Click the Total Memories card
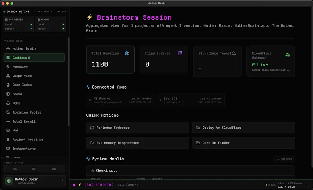The image size is (313, 190). pyautogui.click(x=110, y=59)
